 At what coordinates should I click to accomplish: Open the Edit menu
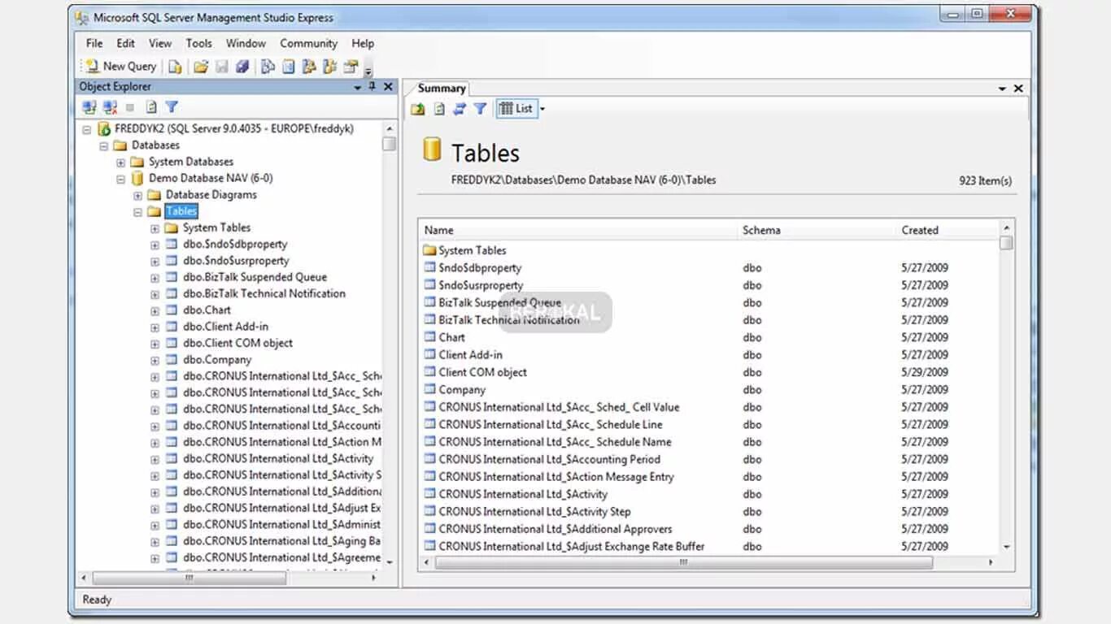[125, 43]
